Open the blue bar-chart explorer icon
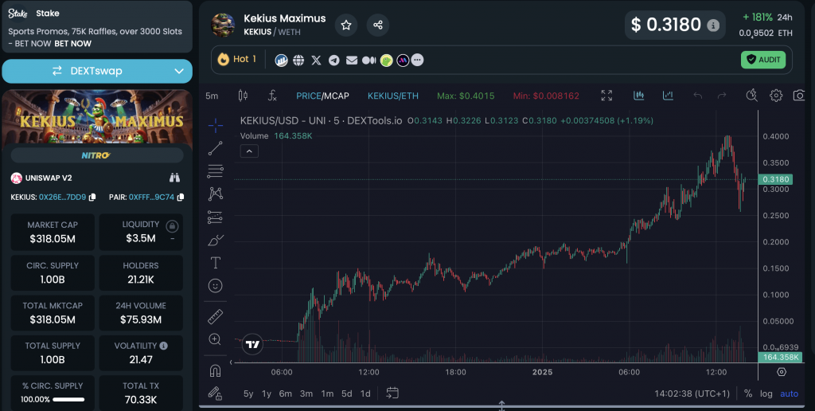This screenshot has width=815, height=411. pos(281,61)
